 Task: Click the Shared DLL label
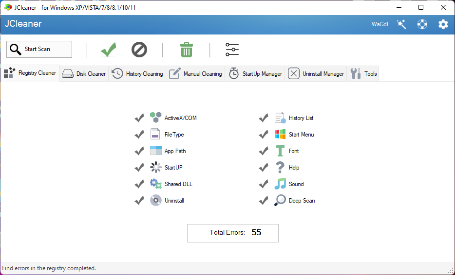[178, 184]
